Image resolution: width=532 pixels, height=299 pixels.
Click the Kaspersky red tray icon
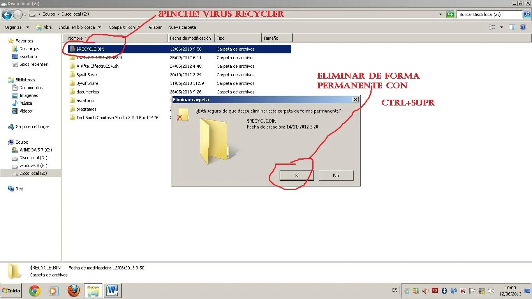point(463,290)
